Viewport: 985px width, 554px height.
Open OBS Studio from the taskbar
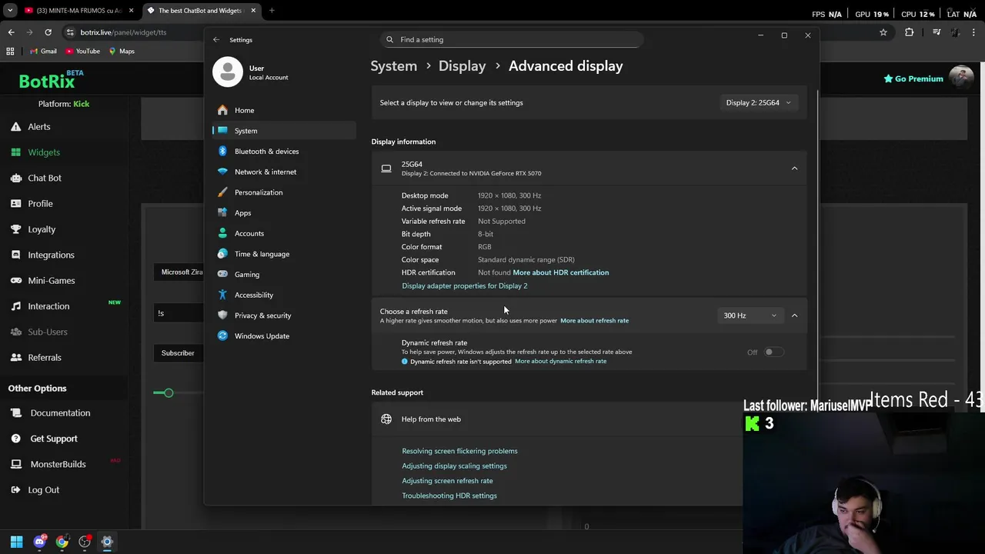coord(85,542)
